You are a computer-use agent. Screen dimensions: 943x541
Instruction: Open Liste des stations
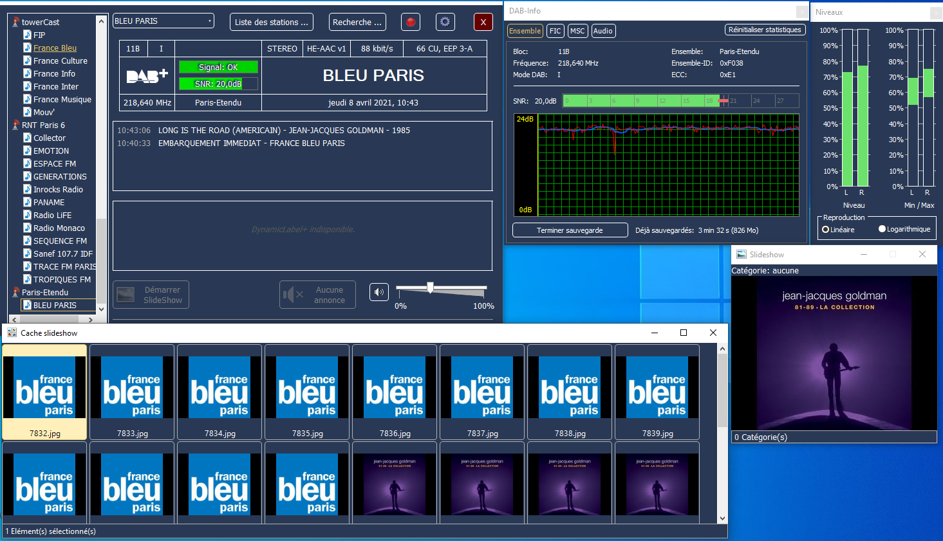(272, 22)
